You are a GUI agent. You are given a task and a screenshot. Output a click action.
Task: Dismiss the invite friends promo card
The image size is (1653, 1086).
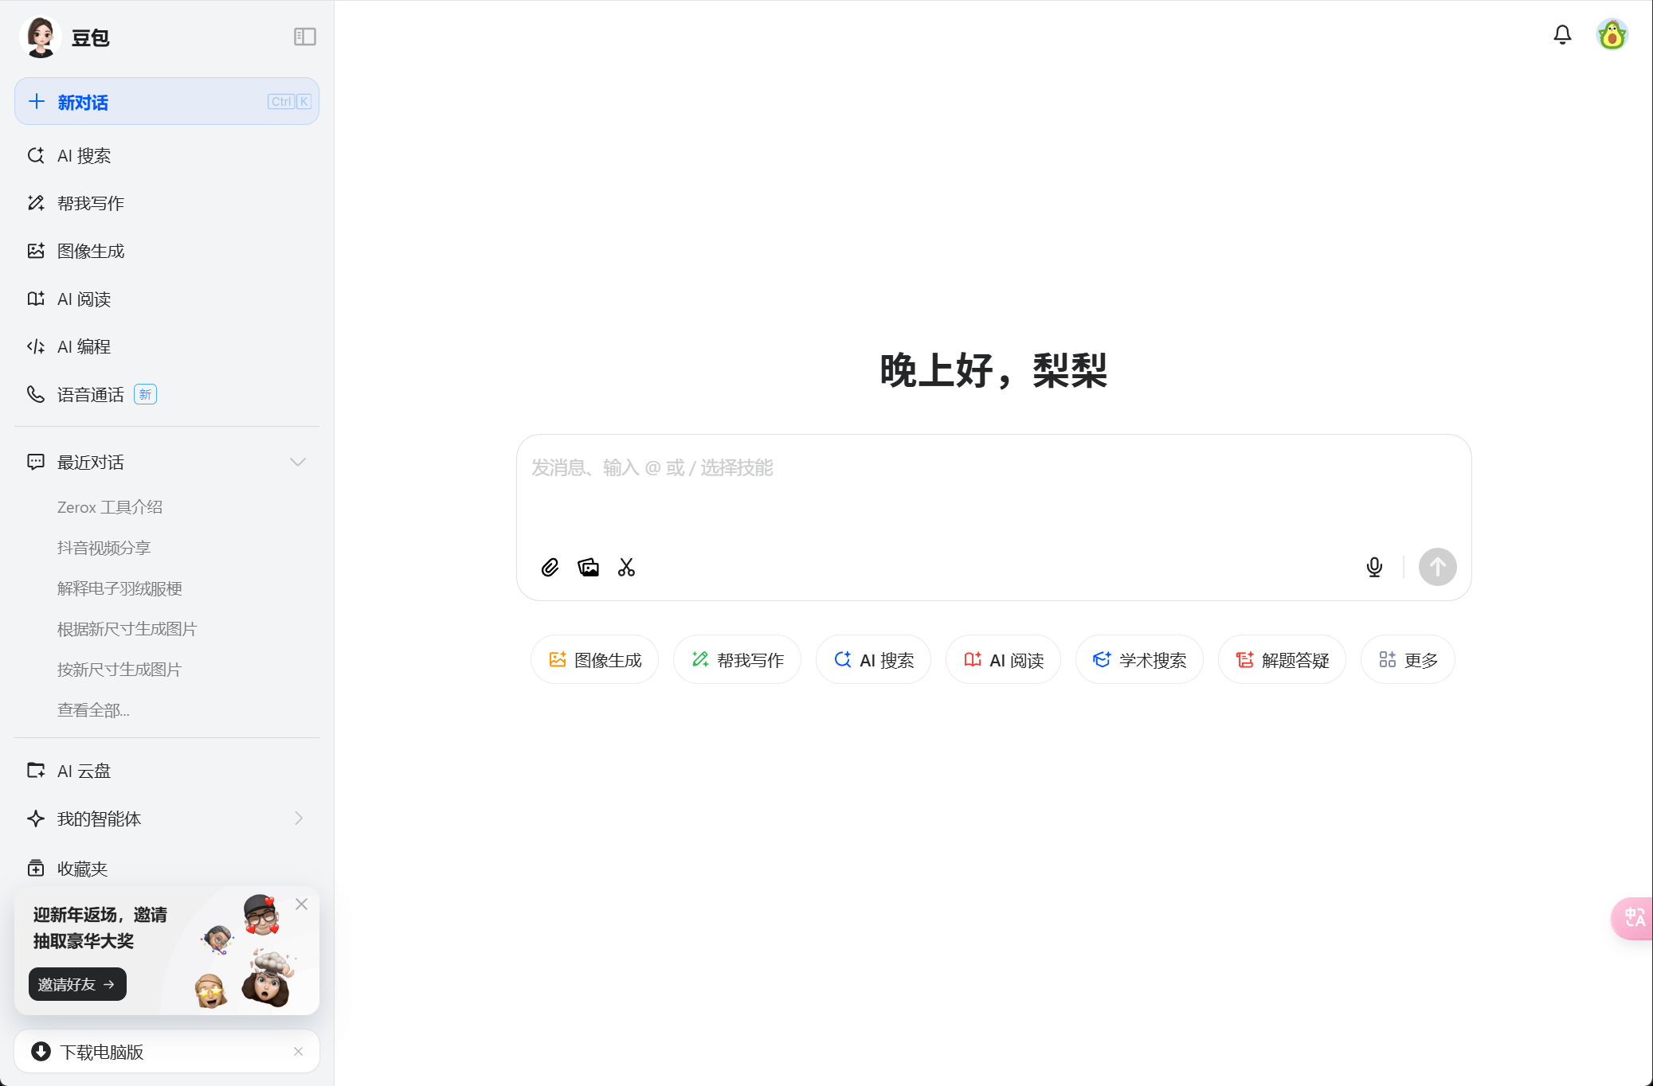coord(301,904)
